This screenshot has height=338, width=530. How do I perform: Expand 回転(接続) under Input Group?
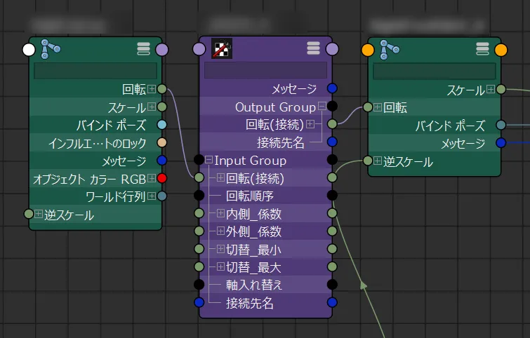coord(220,177)
